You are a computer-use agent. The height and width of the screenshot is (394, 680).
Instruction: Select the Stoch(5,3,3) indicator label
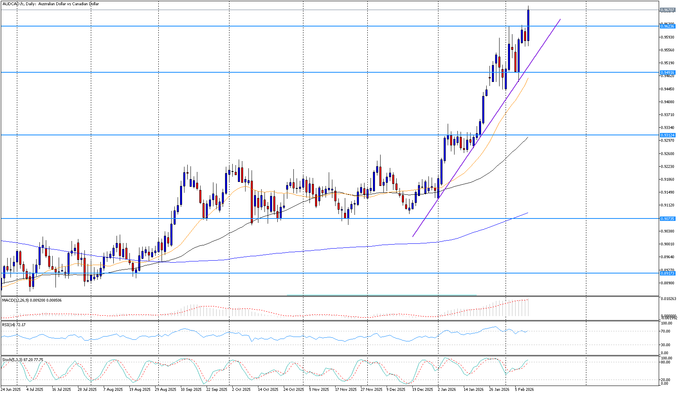(22, 359)
